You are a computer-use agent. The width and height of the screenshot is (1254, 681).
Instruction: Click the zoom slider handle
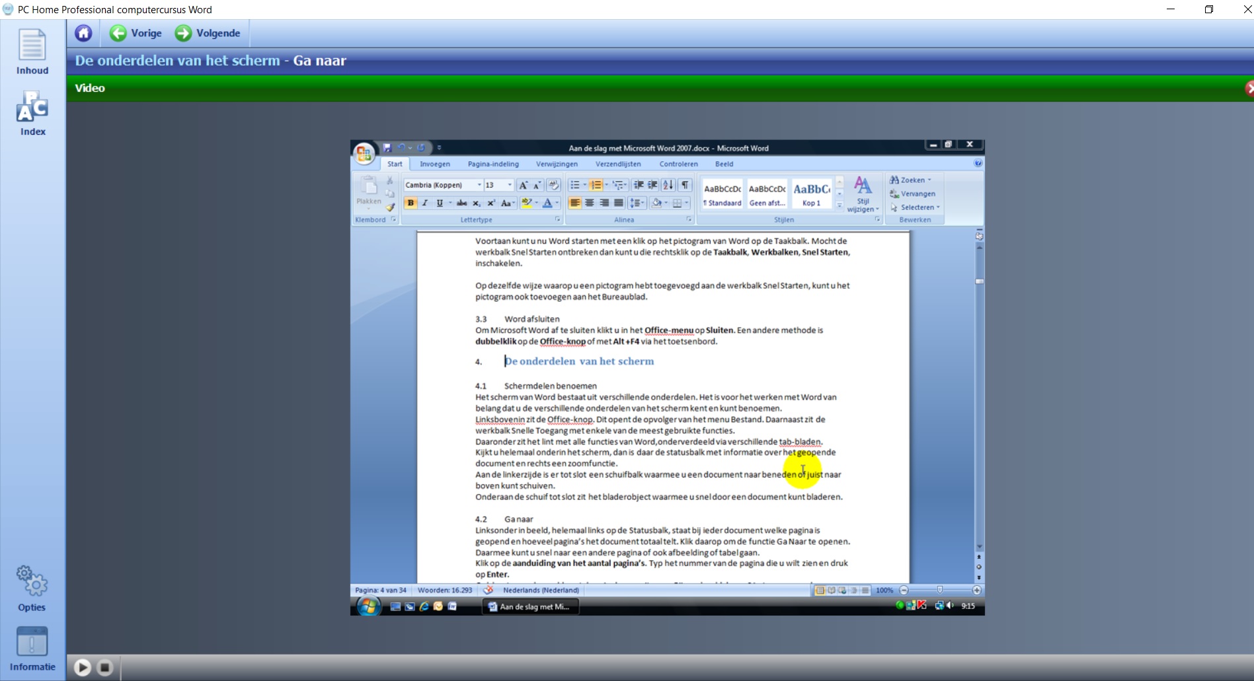point(939,590)
